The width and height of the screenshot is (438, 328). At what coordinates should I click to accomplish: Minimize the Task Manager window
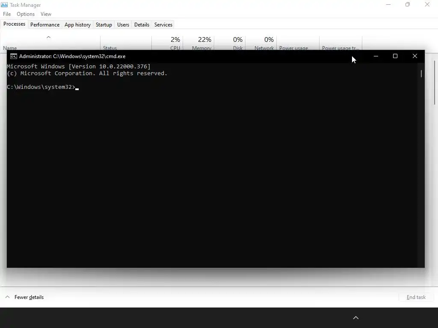click(388, 5)
